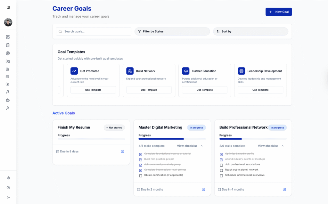This screenshot has width=328, height=204.
Task: Uncheck Optimize LinkedIn profile task
Action: [x=221, y=154]
